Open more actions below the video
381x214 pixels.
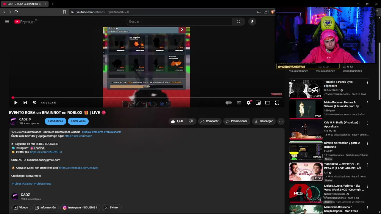click(x=281, y=121)
